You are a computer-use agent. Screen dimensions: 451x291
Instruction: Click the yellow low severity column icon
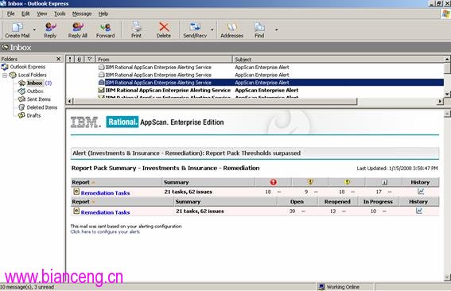[347, 182]
